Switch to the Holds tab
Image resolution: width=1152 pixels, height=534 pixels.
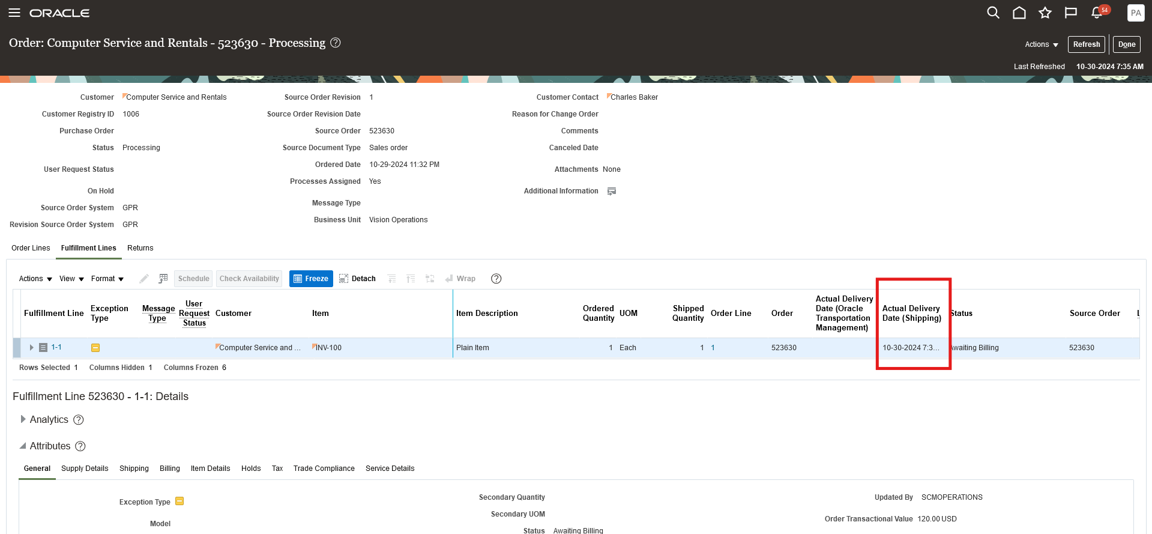(x=251, y=469)
